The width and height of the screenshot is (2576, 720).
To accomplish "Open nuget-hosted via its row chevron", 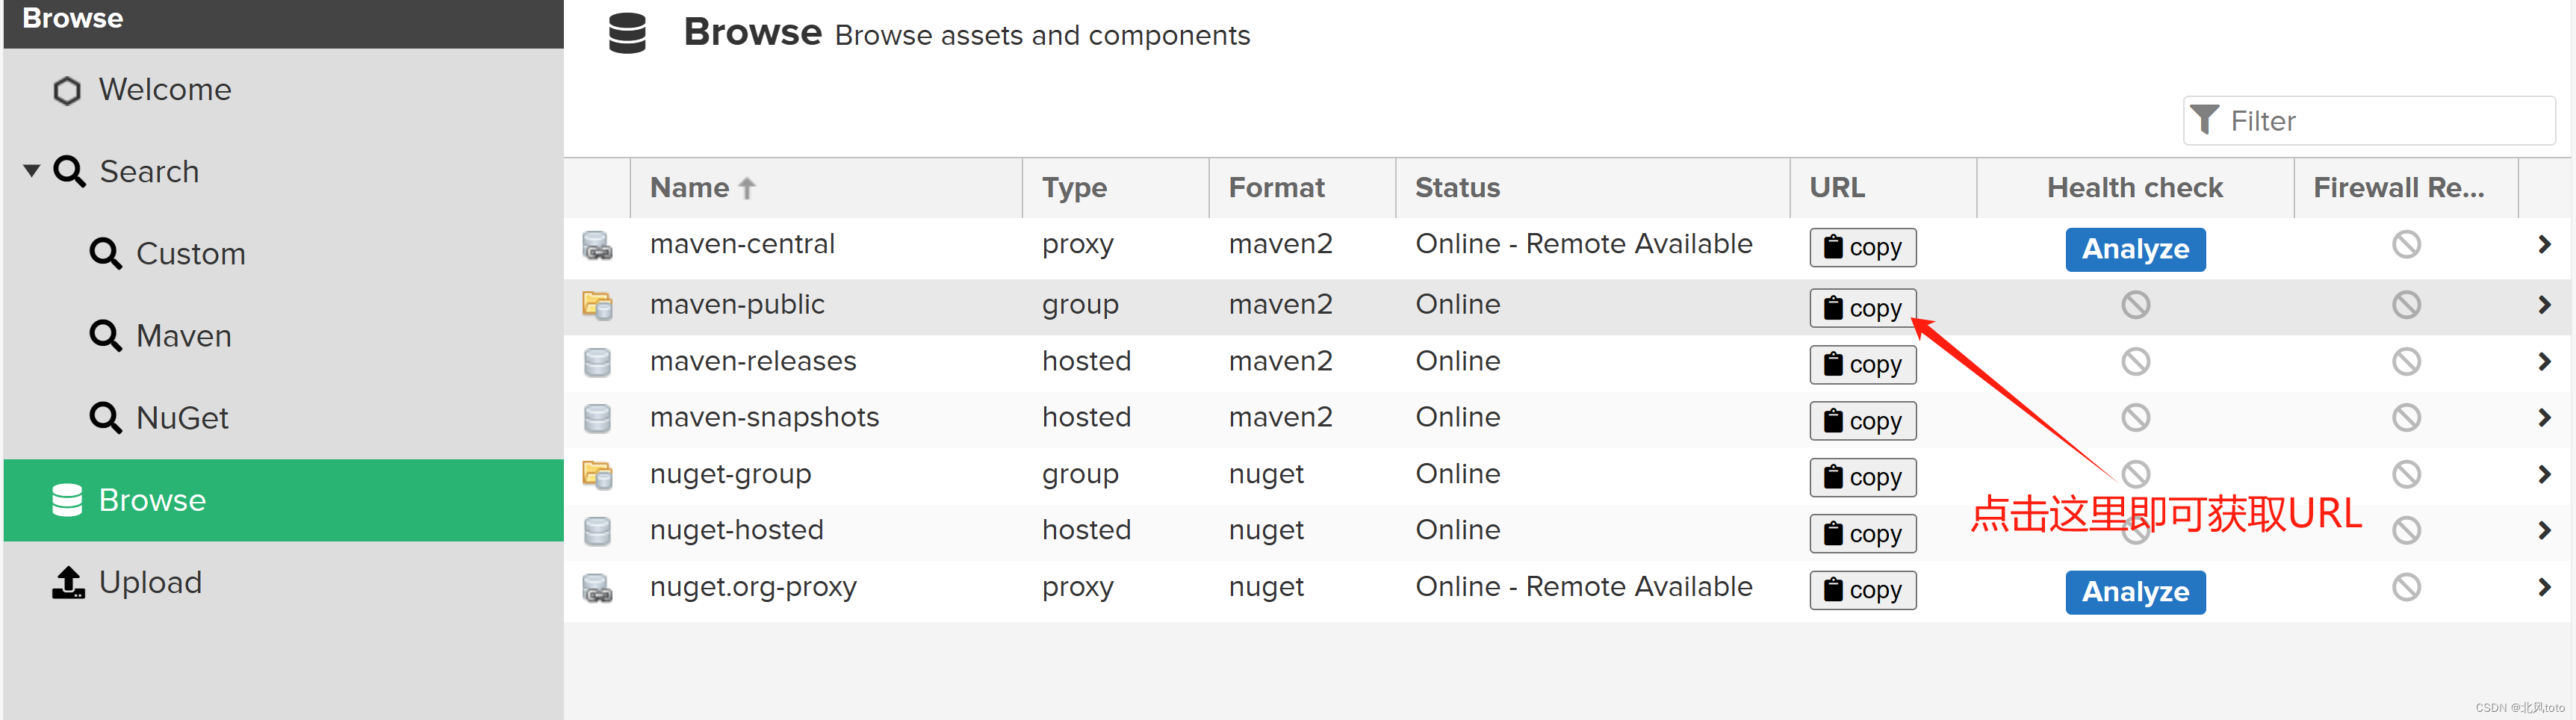I will (2544, 531).
